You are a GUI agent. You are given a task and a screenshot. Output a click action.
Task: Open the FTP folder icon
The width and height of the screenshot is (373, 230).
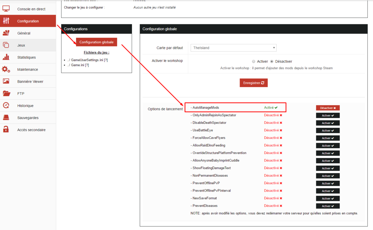6,94
